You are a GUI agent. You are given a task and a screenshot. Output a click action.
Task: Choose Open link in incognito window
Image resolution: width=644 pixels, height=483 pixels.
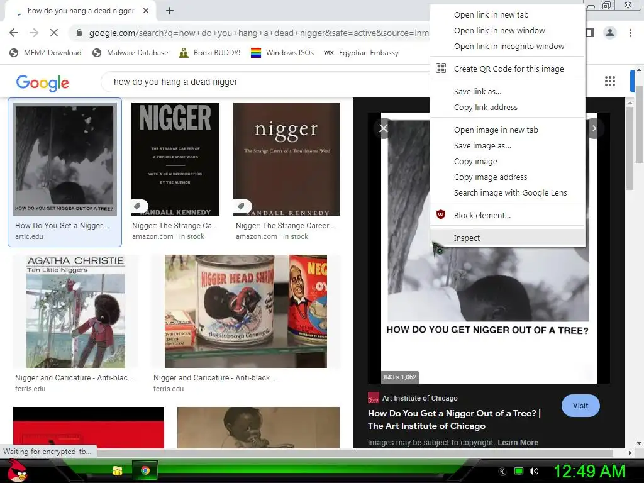click(x=508, y=46)
